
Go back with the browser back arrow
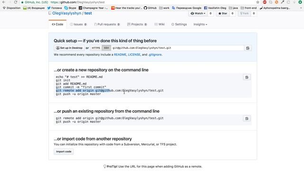click(4, 2)
